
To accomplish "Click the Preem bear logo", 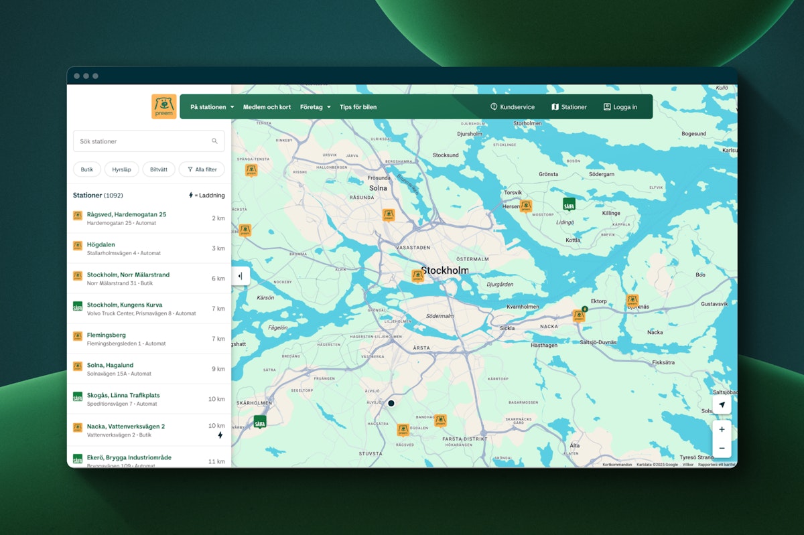I will pos(163,106).
